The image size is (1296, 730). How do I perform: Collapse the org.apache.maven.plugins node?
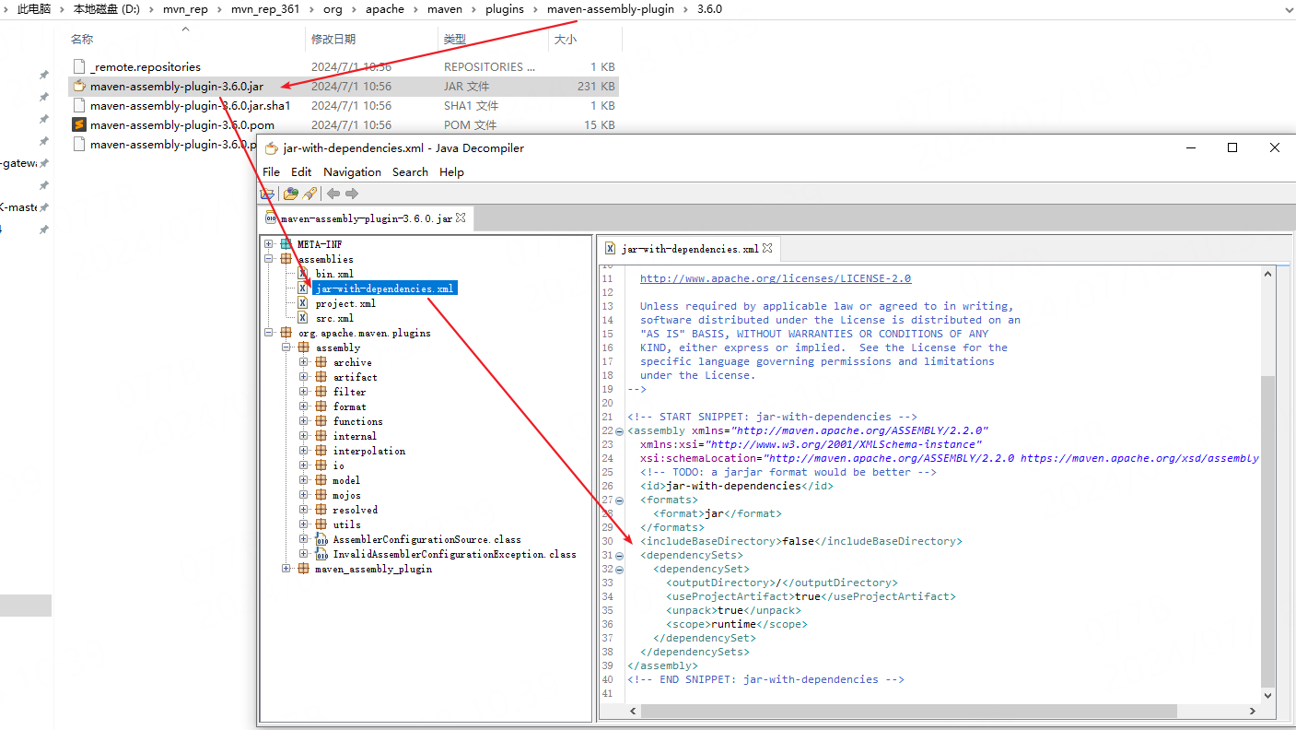pyautogui.click(x=269, y=333)
